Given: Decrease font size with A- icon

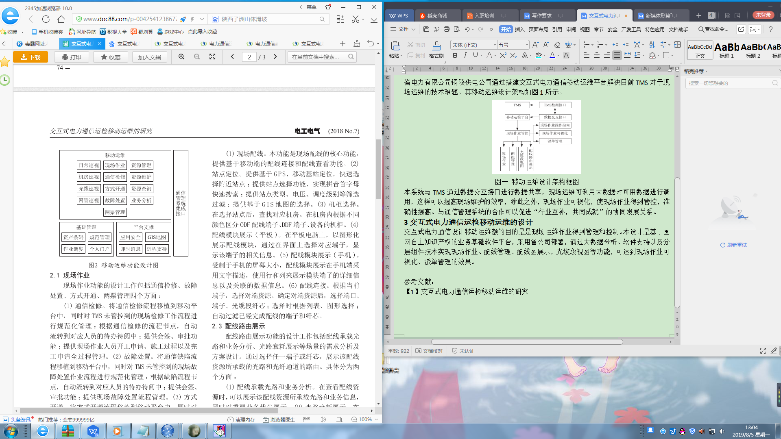Looking at the screenshot, I should click(546, 45).
